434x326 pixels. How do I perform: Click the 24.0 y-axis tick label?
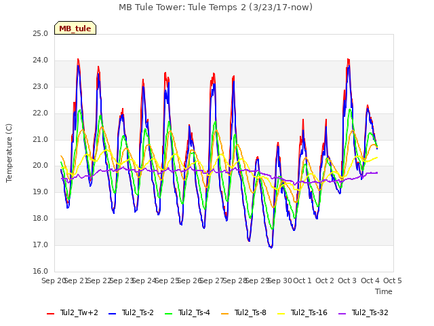tap(41, 60)
